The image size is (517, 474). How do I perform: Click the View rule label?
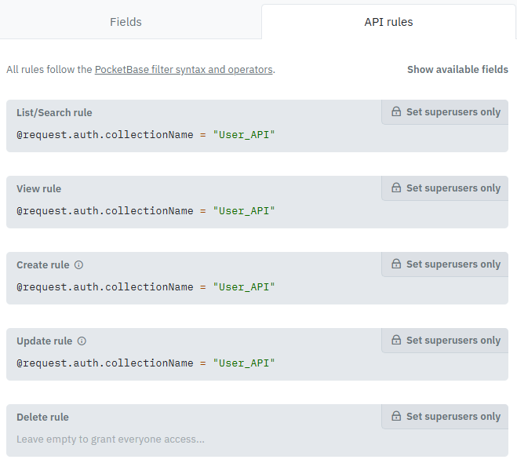click(39, 189)
